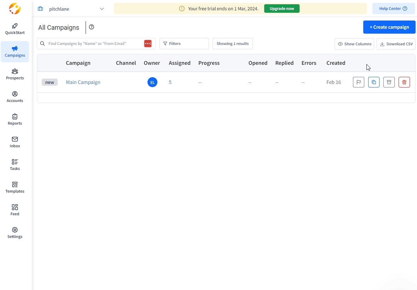Sort by the Created column header
Viewport: 417px width, 290px height.
pos(336,63)
